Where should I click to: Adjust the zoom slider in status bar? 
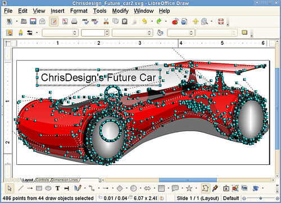(x=261, y=198)
